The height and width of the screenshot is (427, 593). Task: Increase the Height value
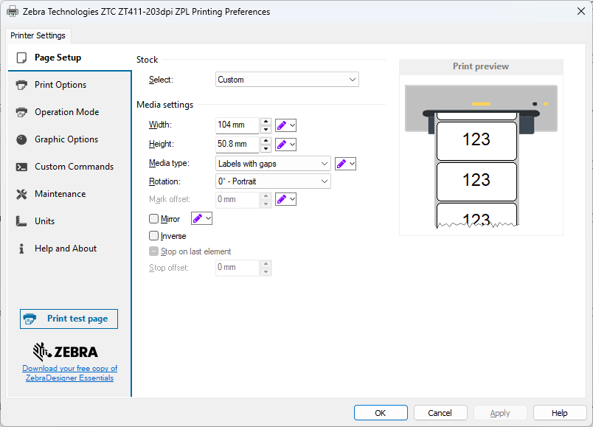tap(266, 141)
